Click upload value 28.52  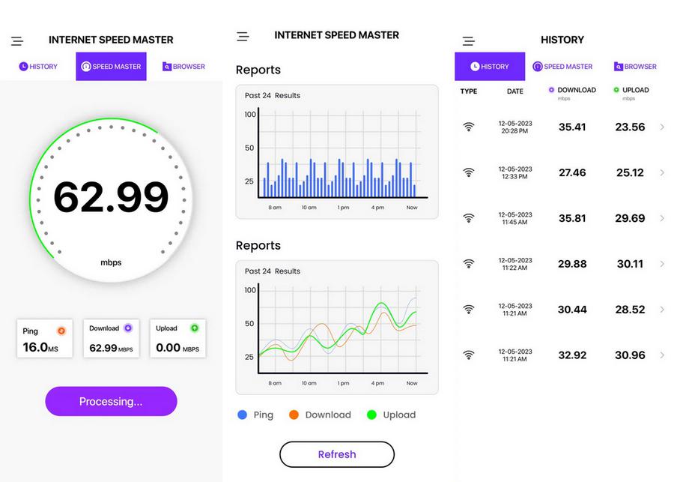(630, 310)
